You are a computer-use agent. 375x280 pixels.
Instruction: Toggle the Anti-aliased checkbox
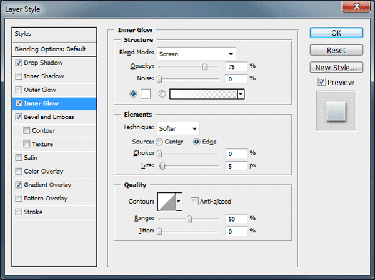194,201
